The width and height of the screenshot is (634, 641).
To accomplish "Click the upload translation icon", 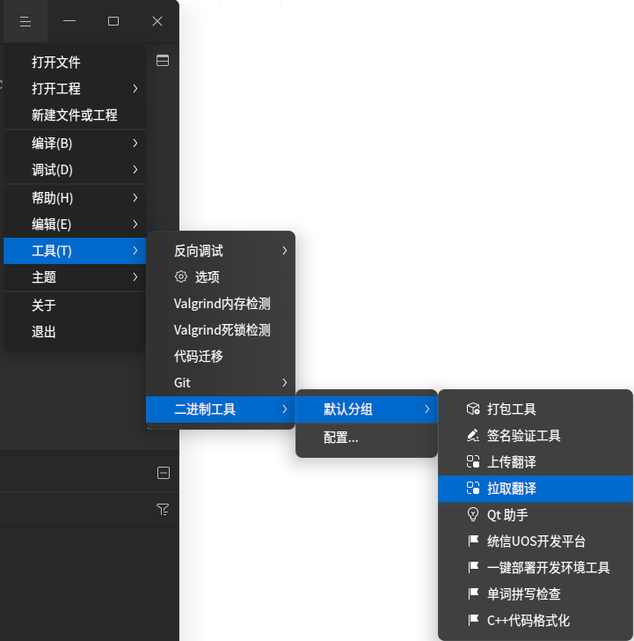I will click(472, 462).
